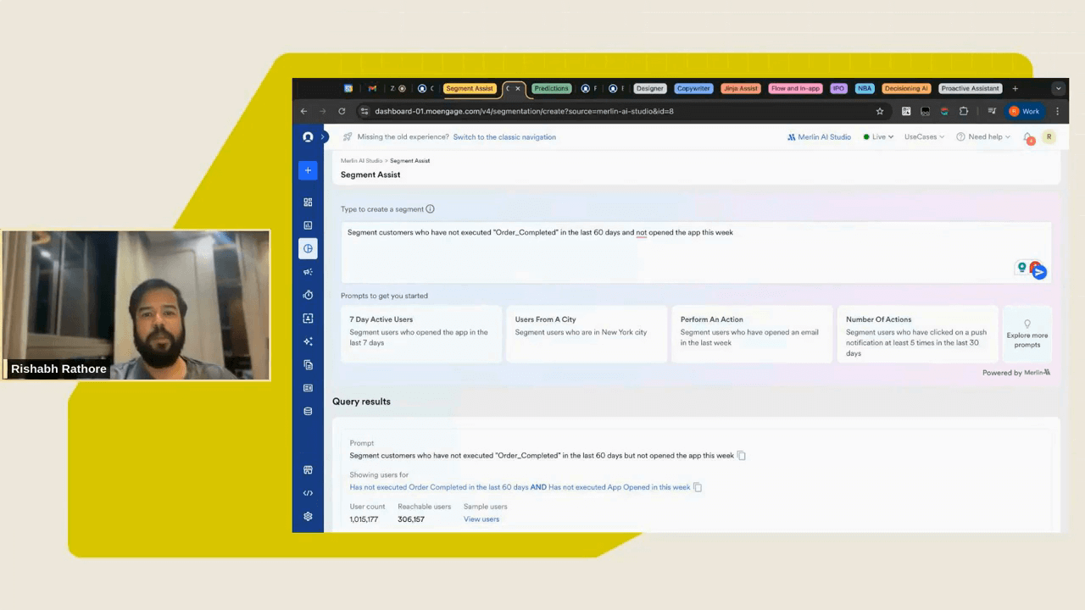Switch to the NBA browser tab
The height and width of the screenshot is (610, 1085).
tap(865, 88)
